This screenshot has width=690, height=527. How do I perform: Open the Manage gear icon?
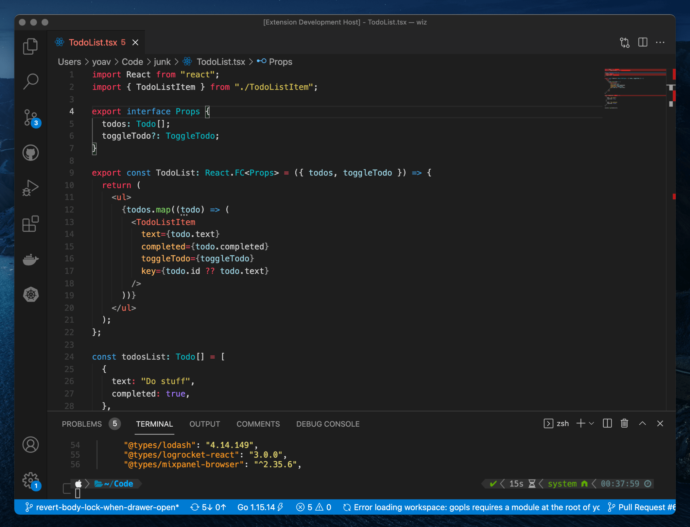(x=31, y=481)
